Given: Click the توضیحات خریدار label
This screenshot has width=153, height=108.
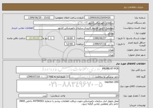Looking at the screenshot, I should (137, 105).
